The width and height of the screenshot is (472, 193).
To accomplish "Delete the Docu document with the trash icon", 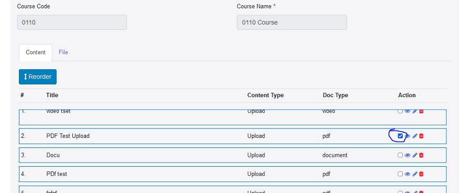I will click(x=422, y=155).
